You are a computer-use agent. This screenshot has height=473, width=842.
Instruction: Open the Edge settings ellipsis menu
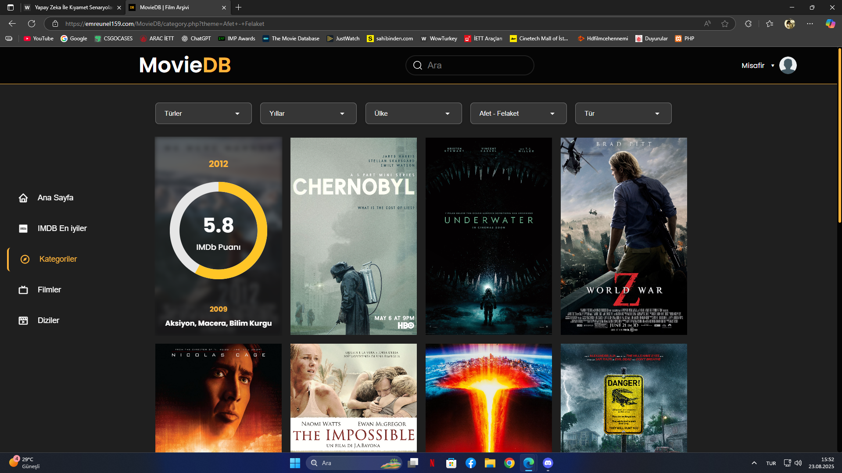point(810,24)
